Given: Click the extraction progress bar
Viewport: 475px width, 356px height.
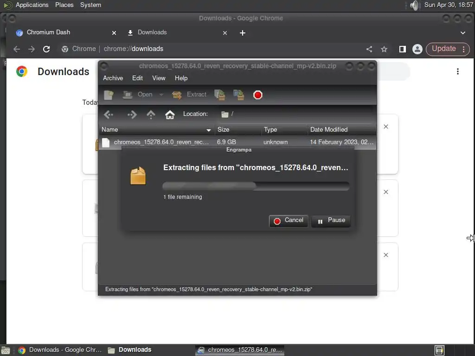Looking at the screenshot, I should pyautogui.click(x=256, y=186).
